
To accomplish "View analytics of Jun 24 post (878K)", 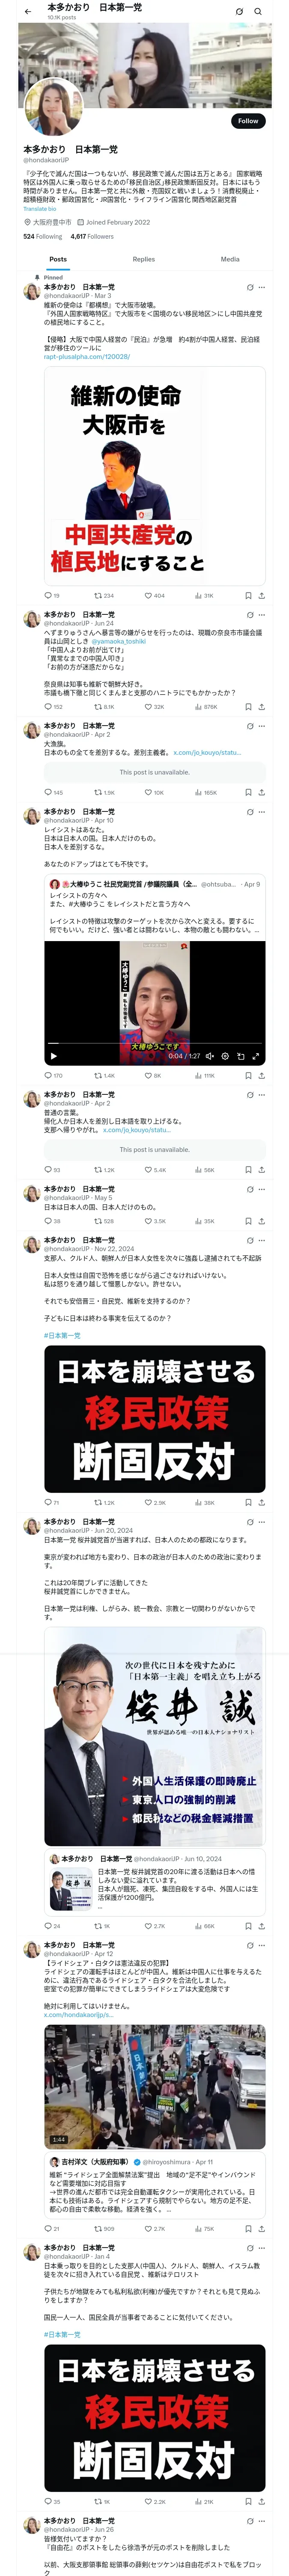I will point(205,707).
